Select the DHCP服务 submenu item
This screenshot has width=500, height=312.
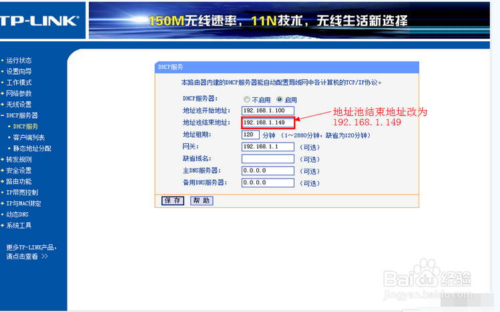point(25,127)
